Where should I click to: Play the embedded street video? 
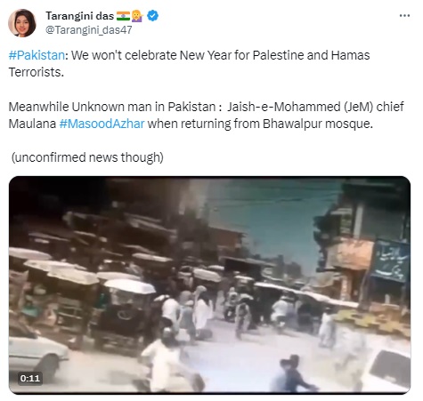click(209, 285)
